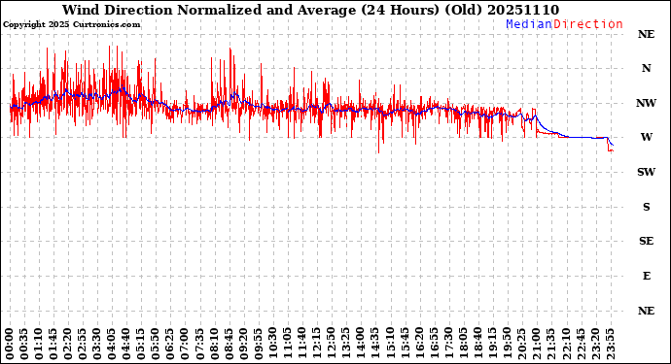
Task: Click the SE direction axis label
Action: (646, 242)
